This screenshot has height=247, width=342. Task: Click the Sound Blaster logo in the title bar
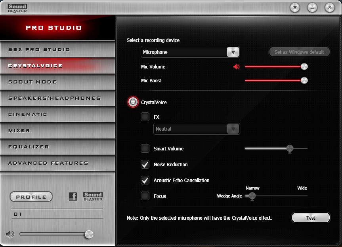(17, 8)
